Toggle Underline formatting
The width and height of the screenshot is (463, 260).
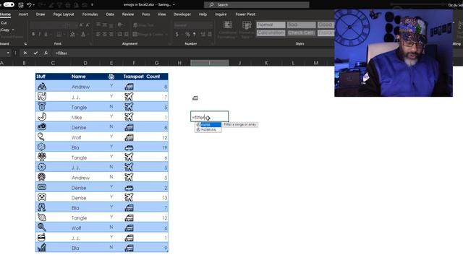(46, 35)
